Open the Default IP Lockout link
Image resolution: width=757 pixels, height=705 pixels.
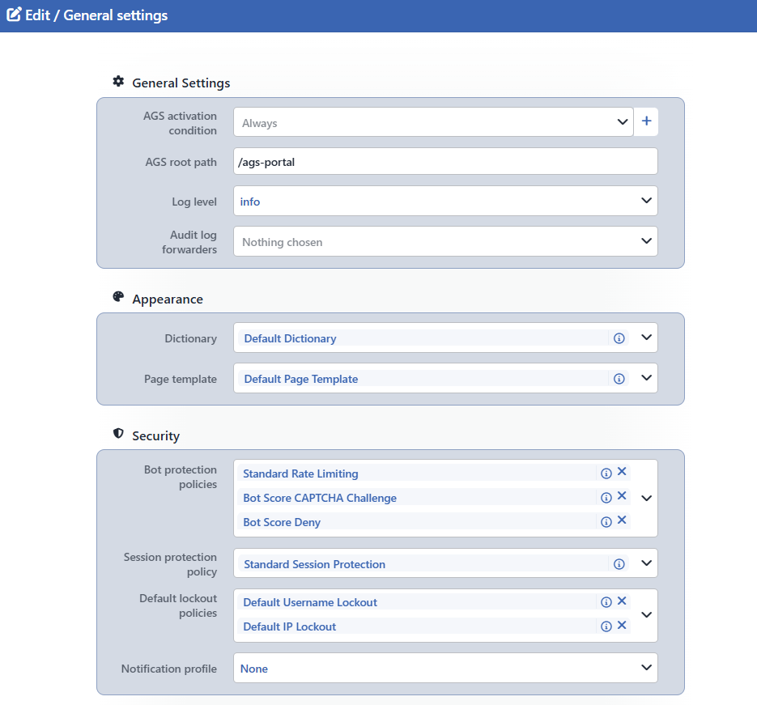coord(289,626)
